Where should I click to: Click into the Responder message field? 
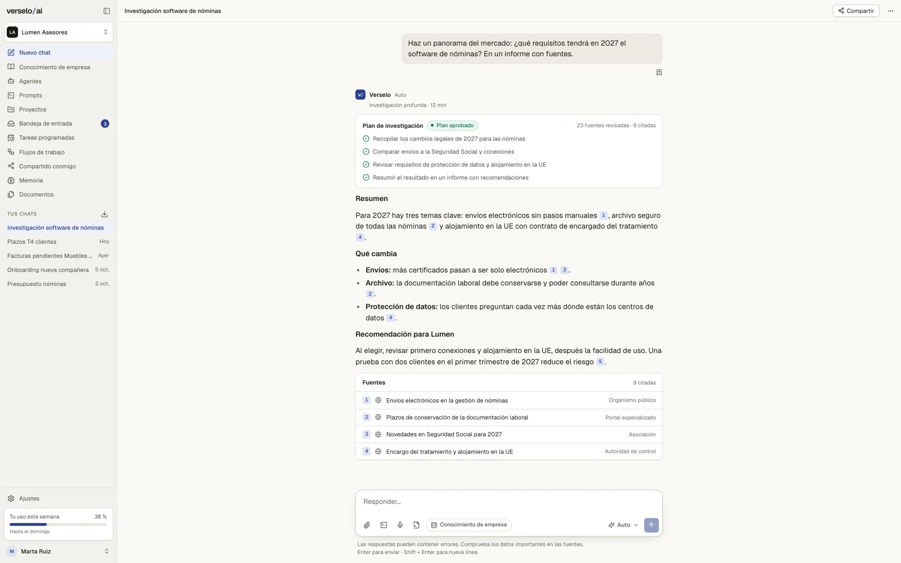click(509, 502)
